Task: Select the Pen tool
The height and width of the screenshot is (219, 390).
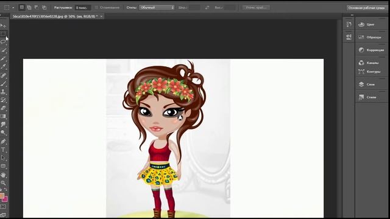Action: [3, 142]
